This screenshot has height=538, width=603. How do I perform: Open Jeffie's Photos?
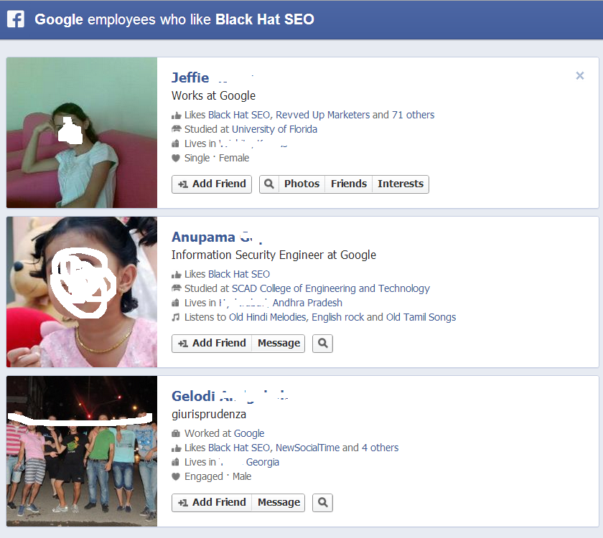(x=302, y=184)
